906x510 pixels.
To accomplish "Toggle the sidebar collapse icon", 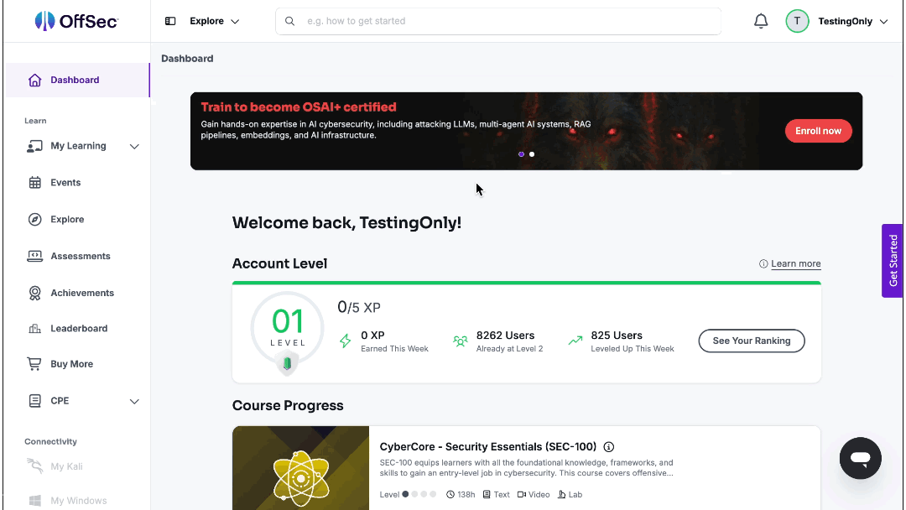I will 169,21.
